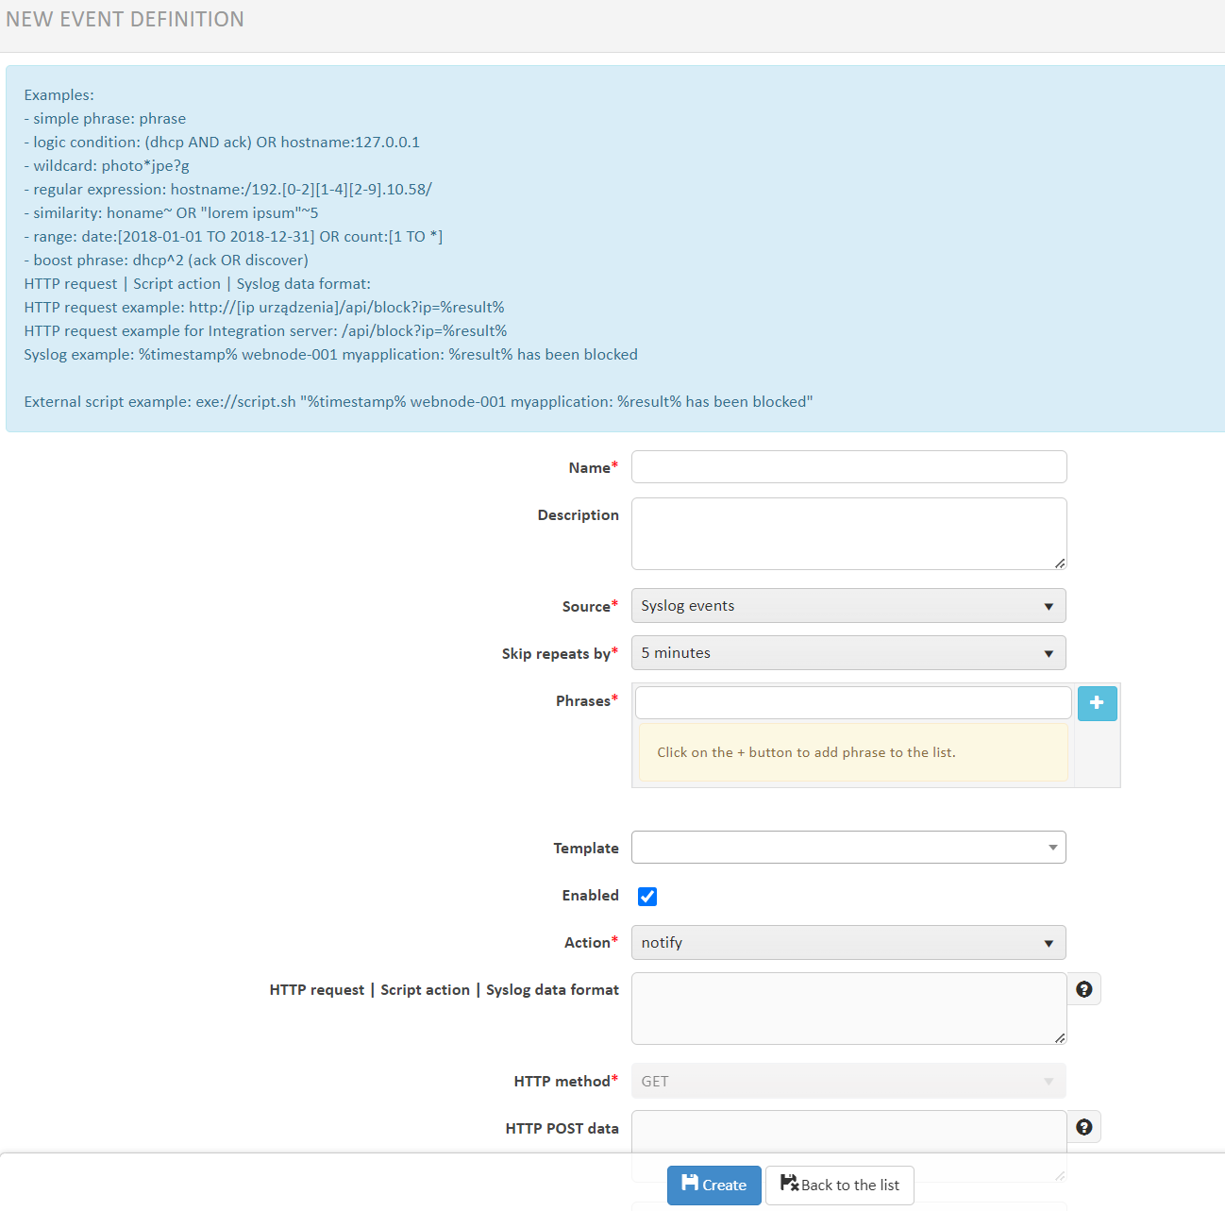Click the 'Click on the + button' hint text

tap(806, 752)
